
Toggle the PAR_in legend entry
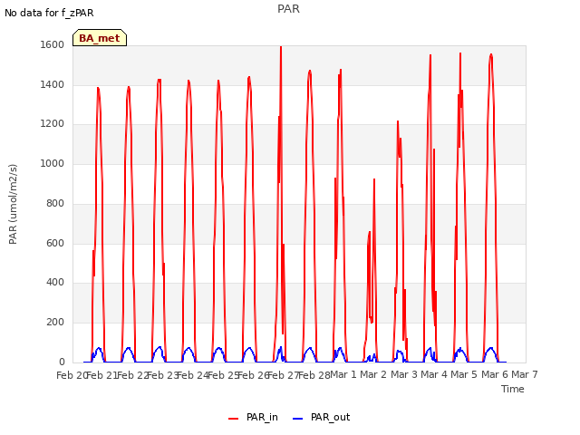pyautogui.click(x=253, y=417)
